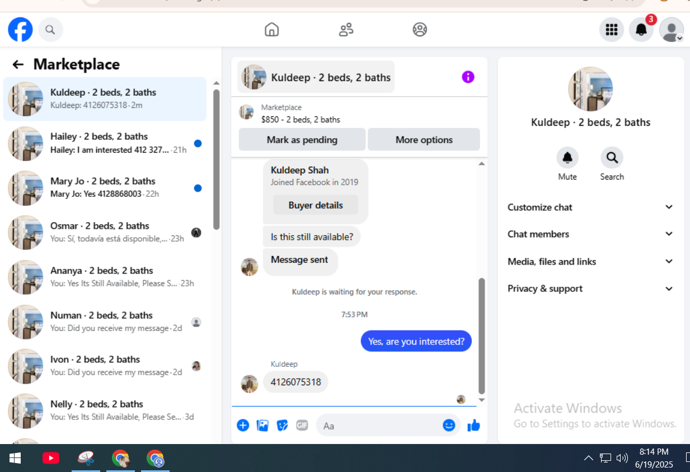The height and width of the screenshot is (472, 690).
Task: Click the conversation list scrollbar
Action: pos(217,159)
